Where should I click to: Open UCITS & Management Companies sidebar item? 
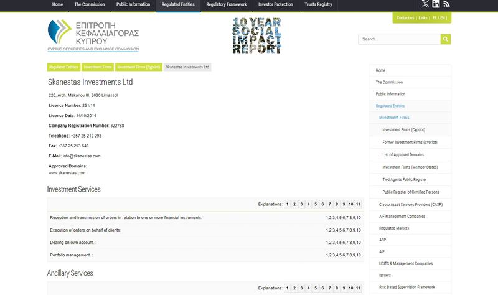coord(410,263)
